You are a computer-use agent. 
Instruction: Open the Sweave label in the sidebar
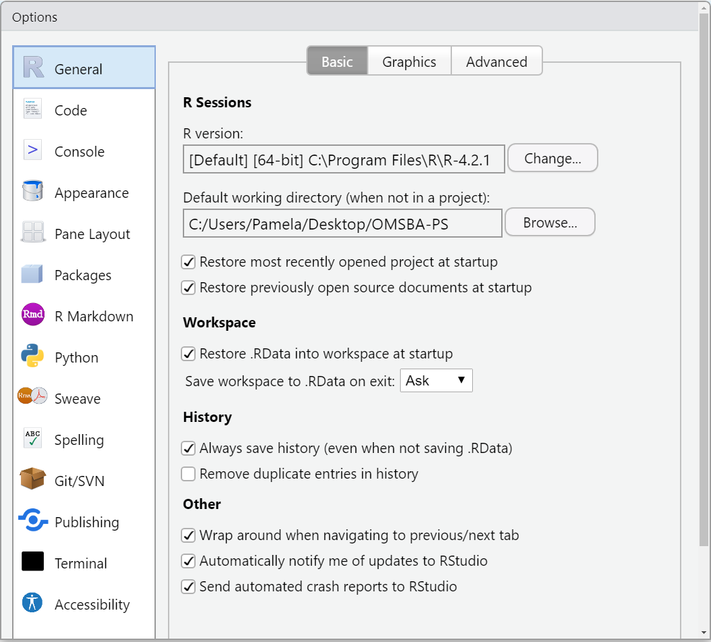coord(78,399)
